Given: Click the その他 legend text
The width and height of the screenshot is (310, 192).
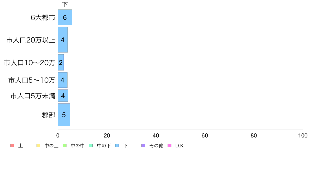Looking at the screenshot, I should coord(156,146).
